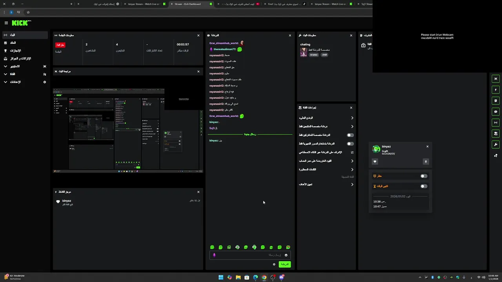Click the purple identity badge in chat input

click(214, 255)
